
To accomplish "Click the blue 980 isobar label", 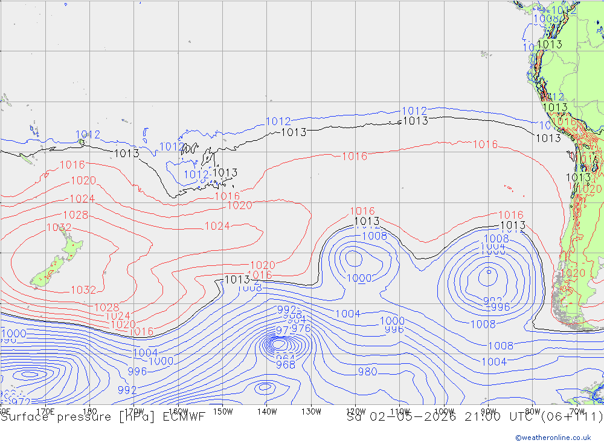I will pyautogui.click(x=367, y=372).
